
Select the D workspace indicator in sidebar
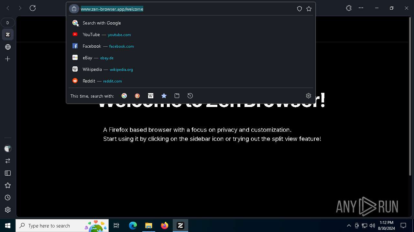8,23
